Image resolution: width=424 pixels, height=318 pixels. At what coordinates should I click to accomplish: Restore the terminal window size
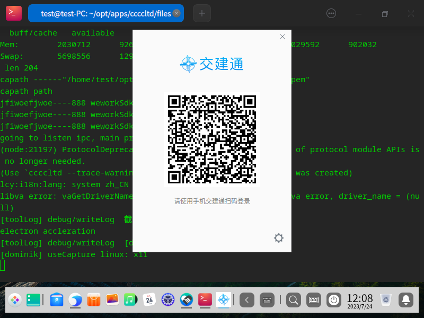385,14
